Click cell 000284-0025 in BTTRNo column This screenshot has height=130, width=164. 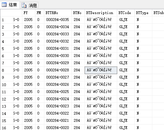[58, 92]
